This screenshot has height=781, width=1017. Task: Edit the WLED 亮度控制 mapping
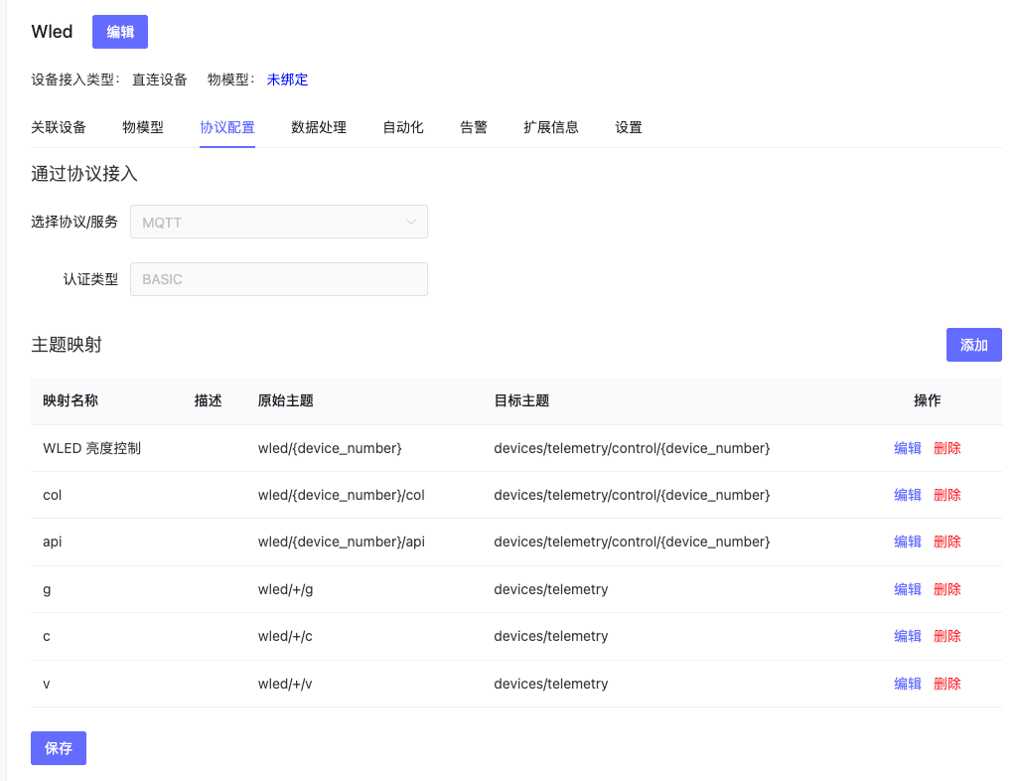pos(908,448)
